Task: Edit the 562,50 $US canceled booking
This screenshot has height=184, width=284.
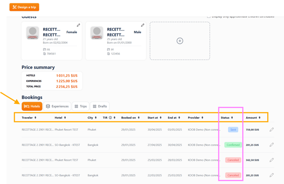Action: 272,160
